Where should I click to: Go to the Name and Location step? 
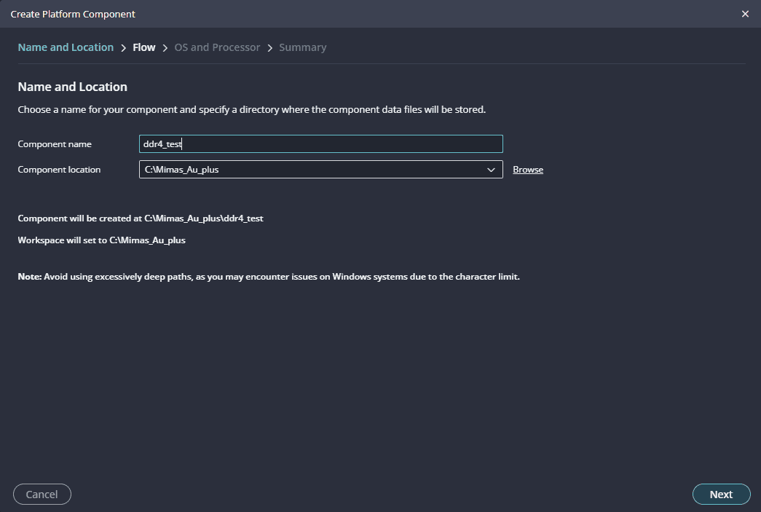pos(66,47)
